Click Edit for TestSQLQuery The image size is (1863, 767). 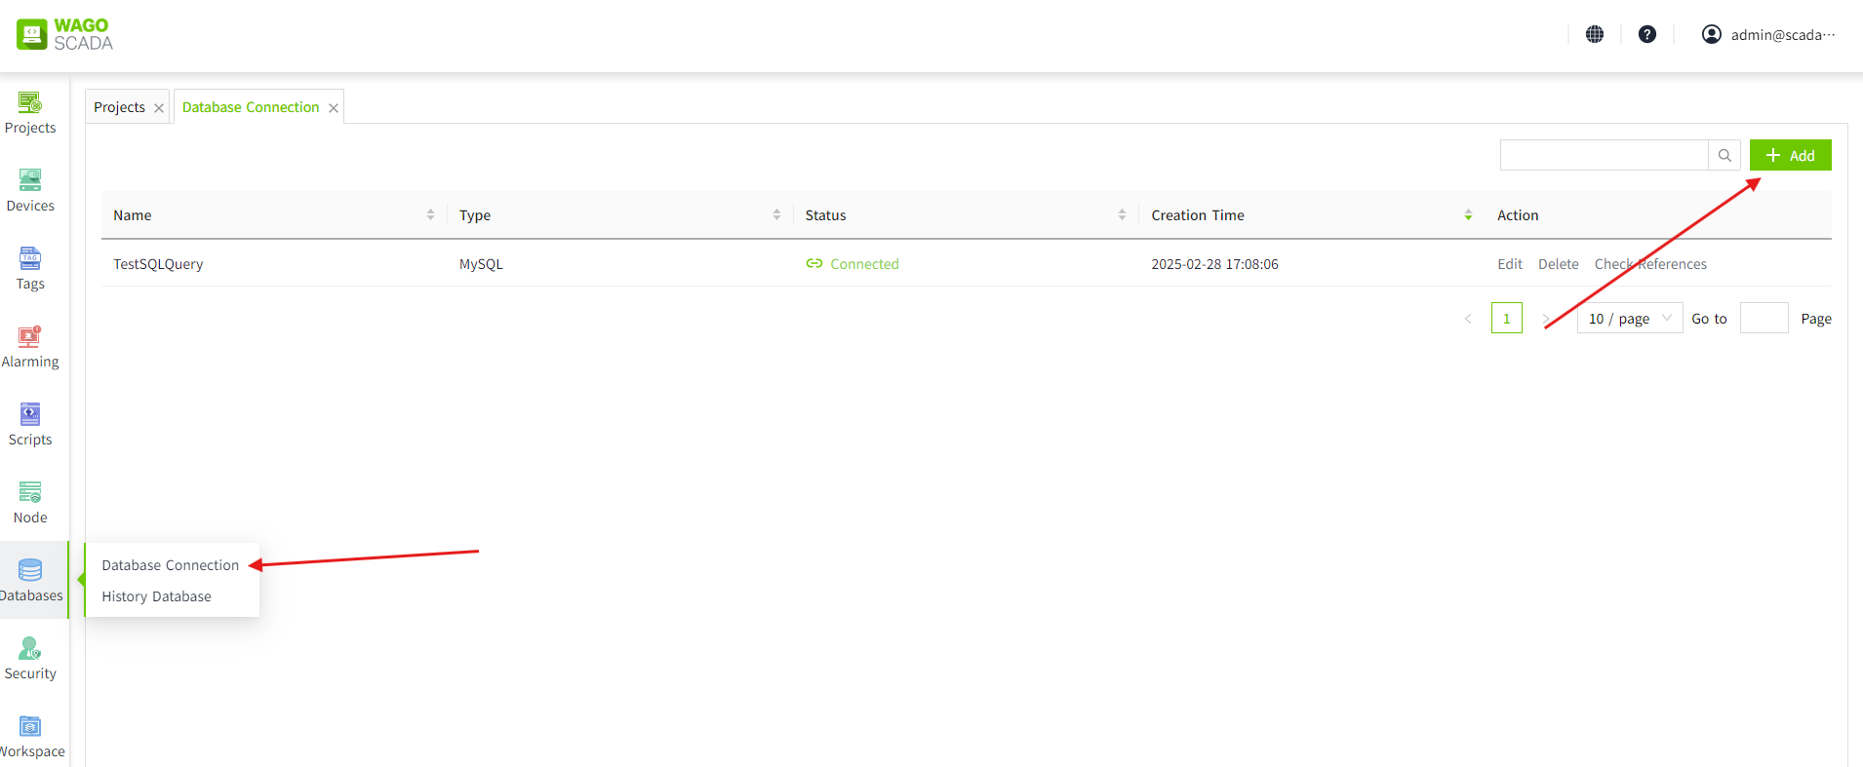[1509, 264]
